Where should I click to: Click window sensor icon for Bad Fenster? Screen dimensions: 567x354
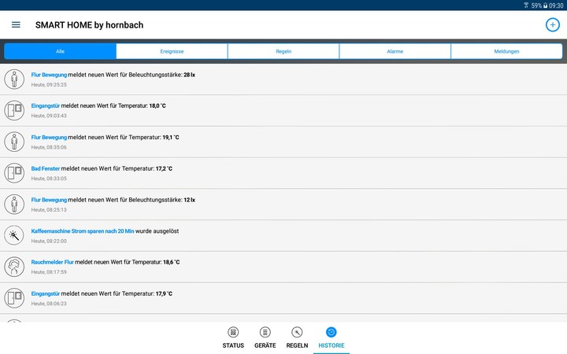[x=14, y=173]
